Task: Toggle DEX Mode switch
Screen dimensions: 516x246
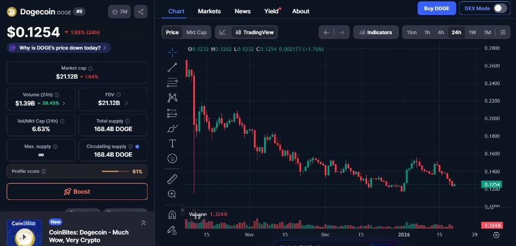Action: tap(484, 8)
